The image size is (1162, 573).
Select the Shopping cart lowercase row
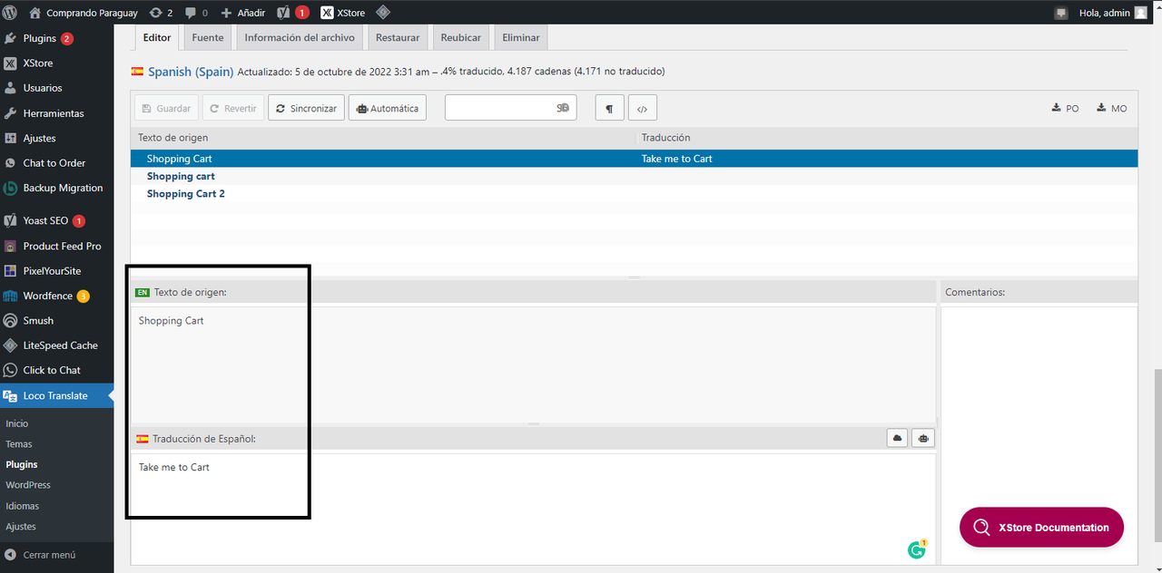634,176
